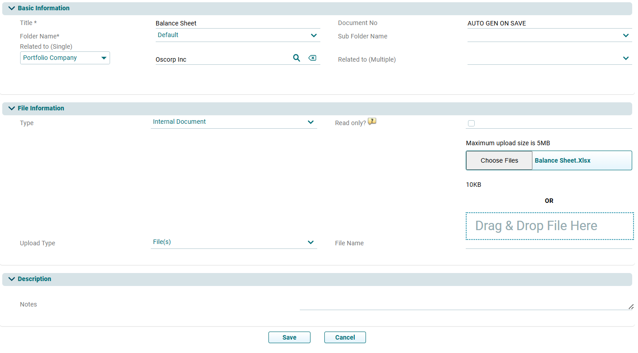This screenshot has width=638, height=353.
Task: Click the Choose Files button
Action: [499, 161]
